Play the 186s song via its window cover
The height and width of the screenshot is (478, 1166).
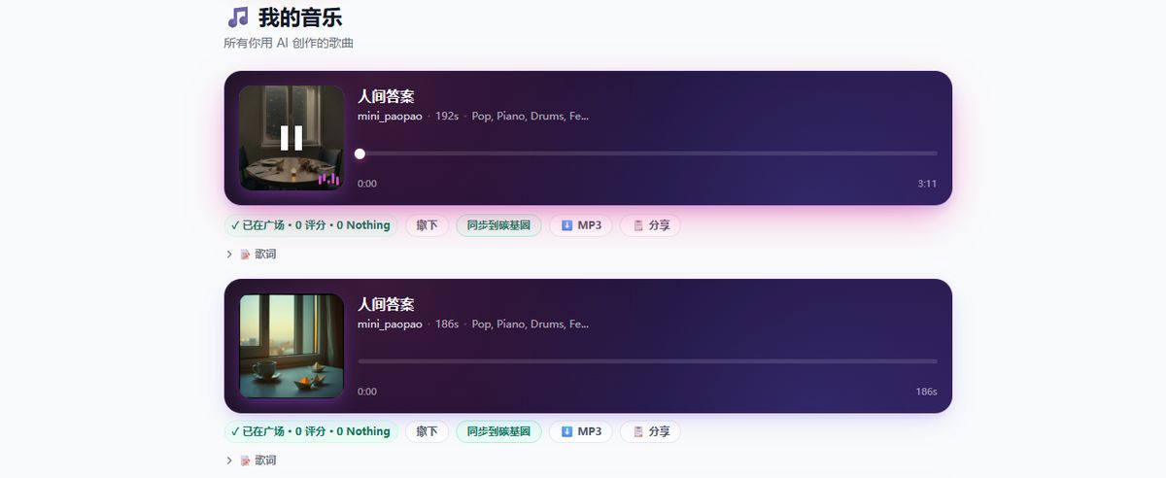click(291, 346)
